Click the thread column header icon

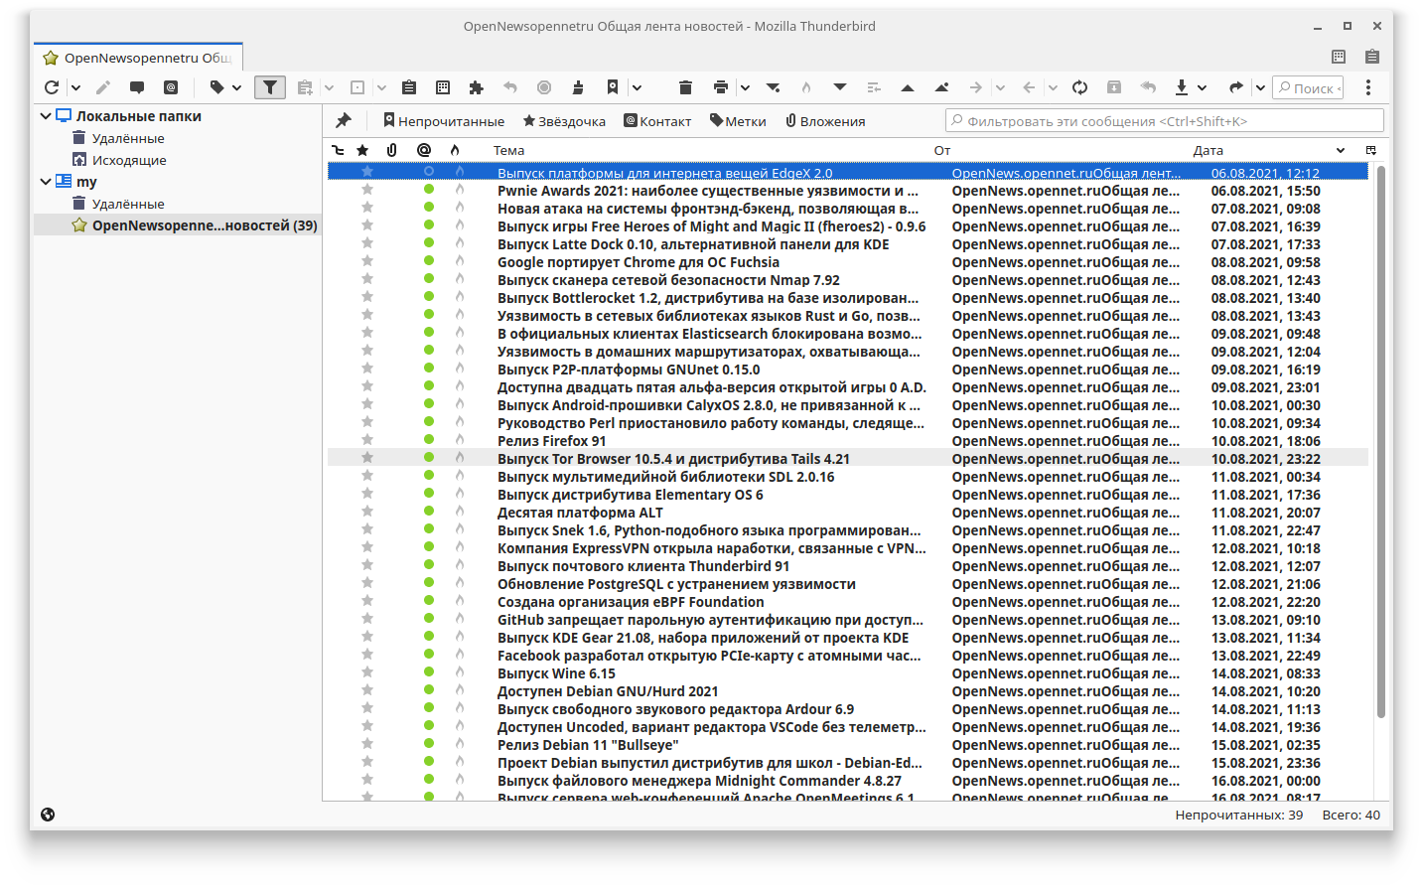click(338, 150)
